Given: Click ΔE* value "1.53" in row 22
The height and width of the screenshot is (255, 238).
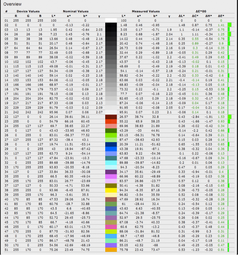Looking at the screenshot, I should 221,117.
